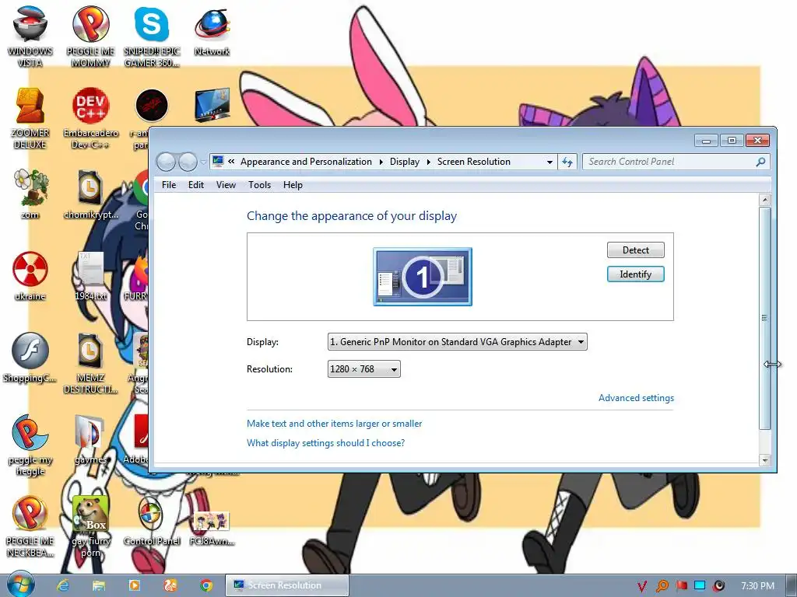Open the Tools menu
The width and height of the screenshot is (797, 597).
pyautogui.click(x=259, y=185)
